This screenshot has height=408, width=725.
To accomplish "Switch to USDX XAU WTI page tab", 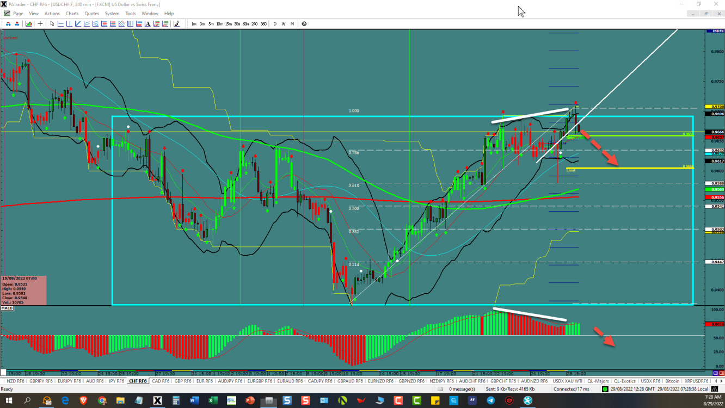I will 566,381.
